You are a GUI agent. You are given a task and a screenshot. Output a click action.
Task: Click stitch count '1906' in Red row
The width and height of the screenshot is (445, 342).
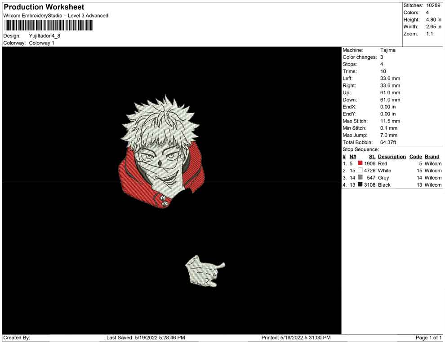(370, 163)
